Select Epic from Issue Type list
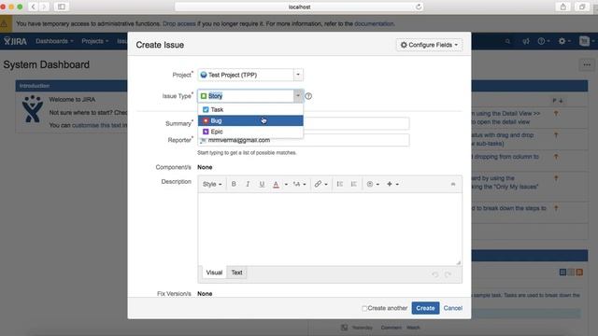 (x=250, y=132)
